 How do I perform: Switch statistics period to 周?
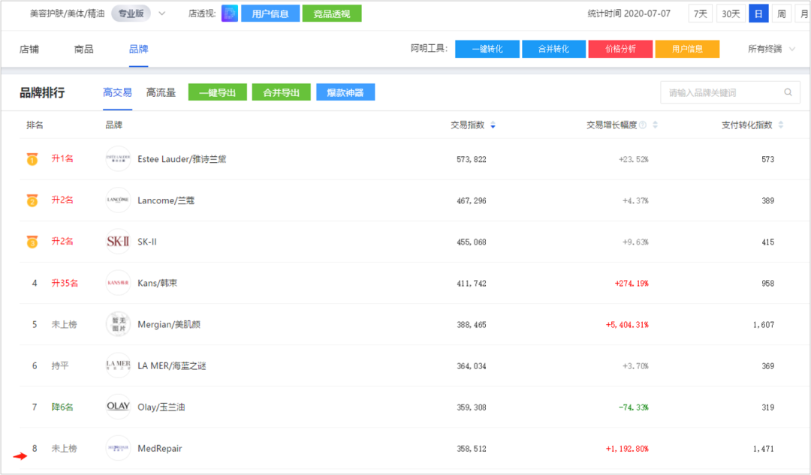click(x=781, y=14)
